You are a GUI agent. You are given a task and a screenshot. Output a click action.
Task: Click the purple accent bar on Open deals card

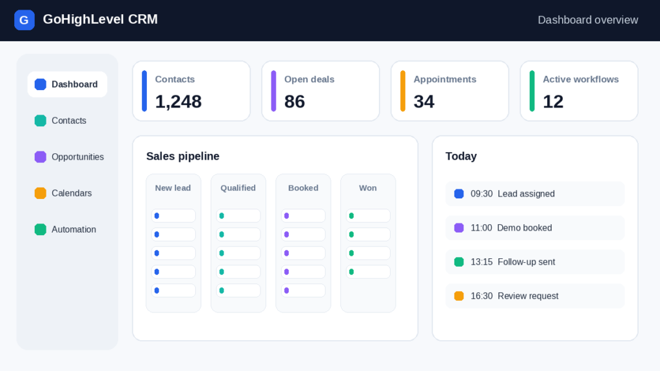click(x=273, y=91)
